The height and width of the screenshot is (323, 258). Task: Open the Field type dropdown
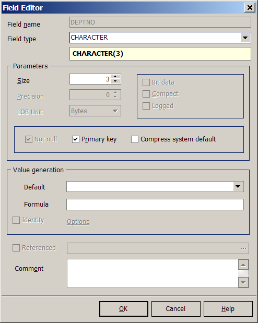click(245, 38)
